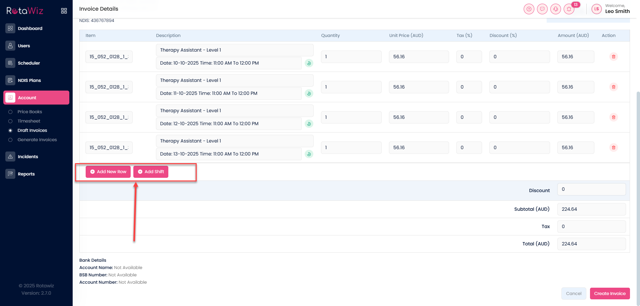Expand the Account sidebar menu
The height and width of the screenshot is (306, 640).
click(x=36, y=98)
